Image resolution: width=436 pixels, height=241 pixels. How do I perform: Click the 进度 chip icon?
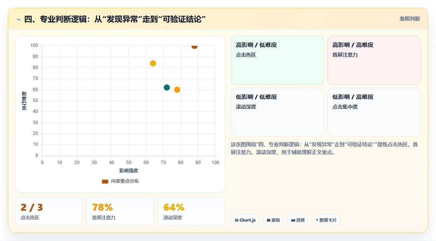click(293, 220)
